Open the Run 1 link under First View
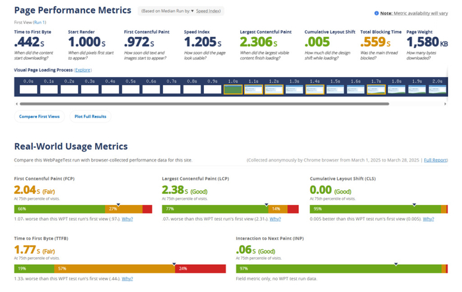Screen dimensions: 462x292 coord(40,22)
